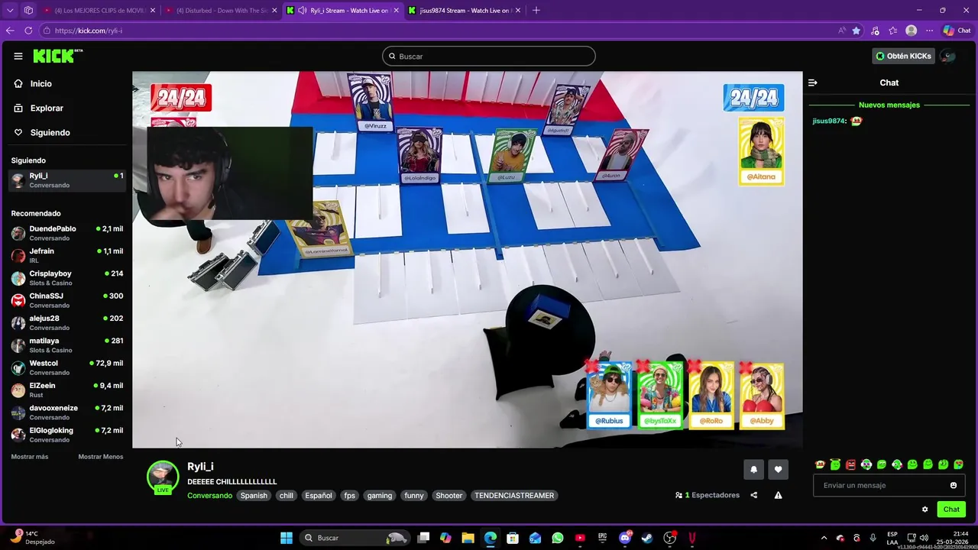The height and width of the screenshot is (550, 978).
Task: Select the fps tag
Action: [x=349, y=496]
